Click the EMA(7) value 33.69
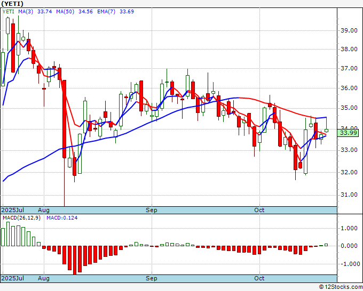 tap(127, 12)
